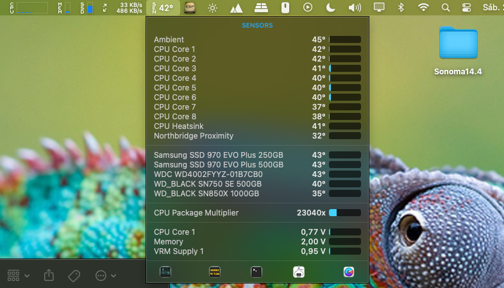504x288 pixels.
Task: Select the WD_BLACK SN850X 1000GB row
Action: (257, 194)
